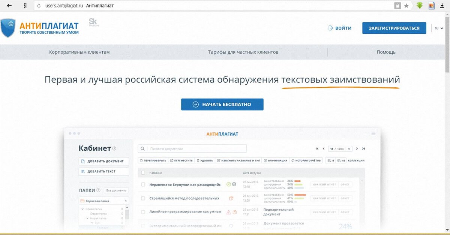450x235 pixels.
Task: Click the НАЧАТЬ БЕСПЛАТНО button
Action: (222, 105)
